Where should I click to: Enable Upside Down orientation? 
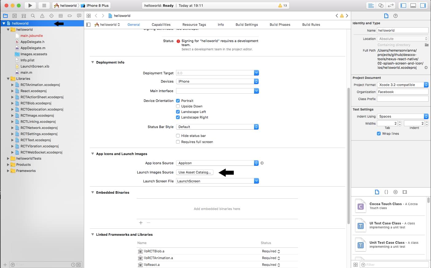(178, 106)
